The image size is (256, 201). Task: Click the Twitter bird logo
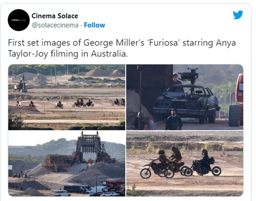[238, 15]
